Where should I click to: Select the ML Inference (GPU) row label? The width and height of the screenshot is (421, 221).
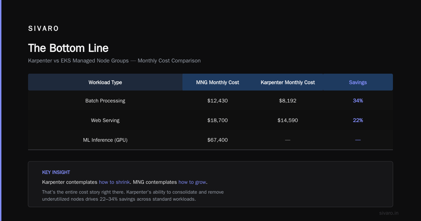coord(105,140)
